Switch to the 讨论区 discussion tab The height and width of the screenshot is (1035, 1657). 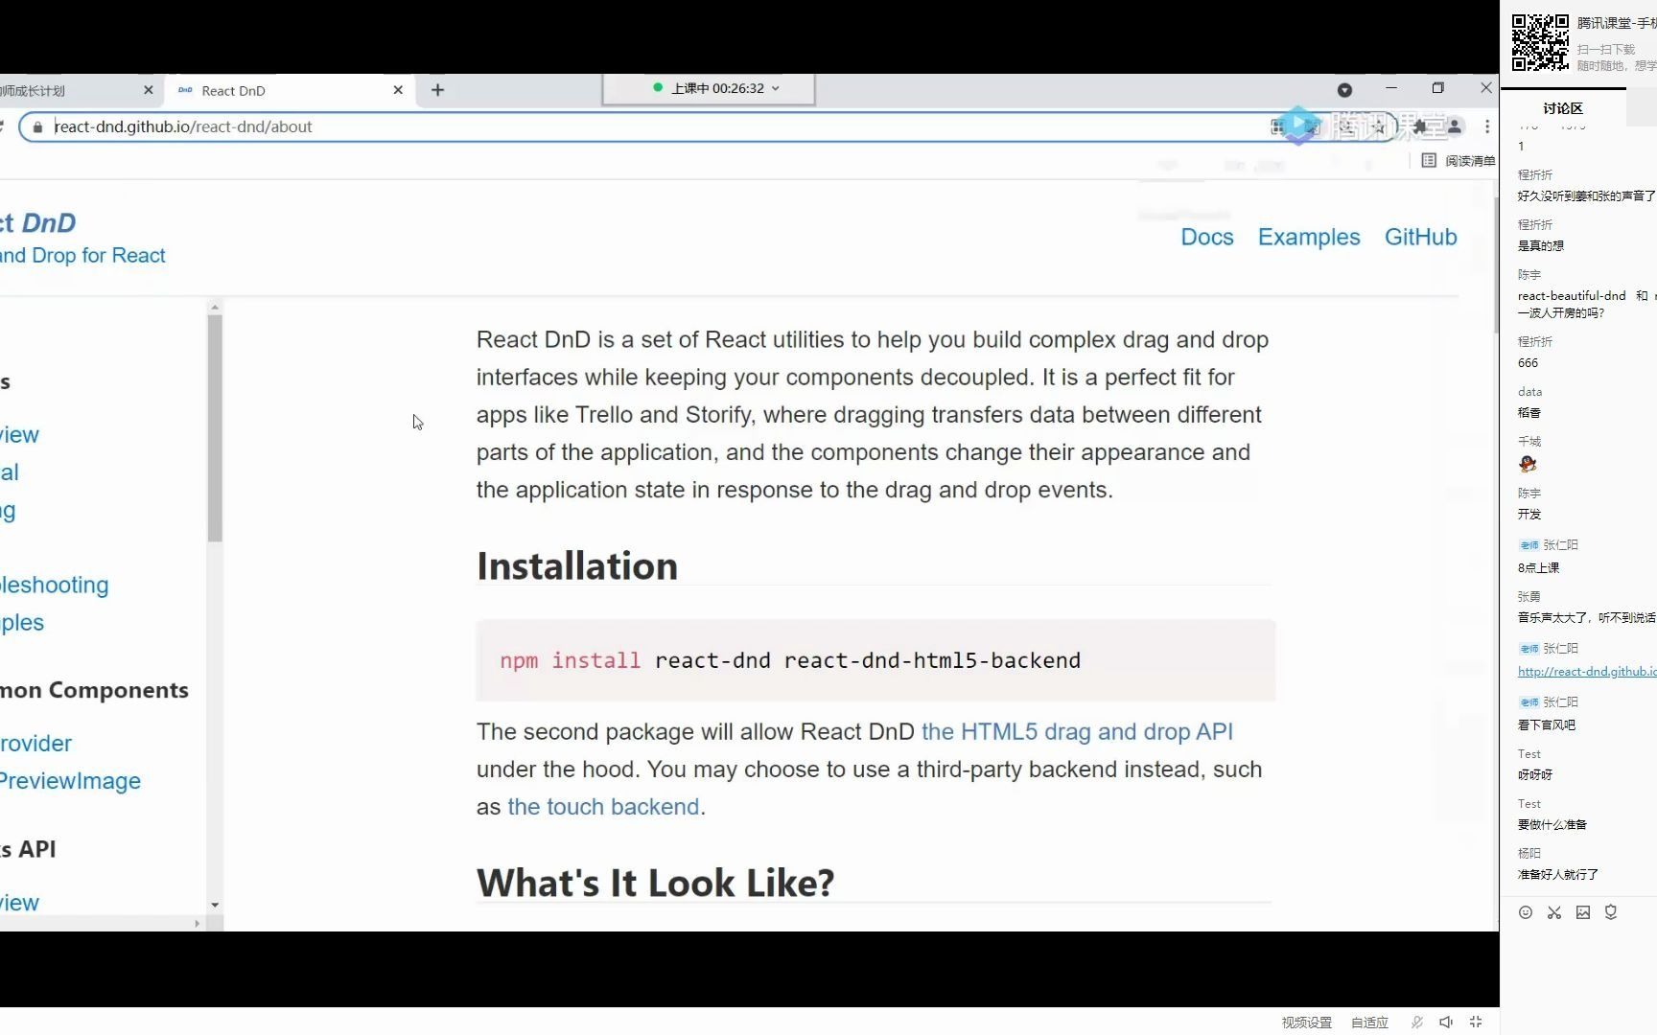coord(1563,108)
